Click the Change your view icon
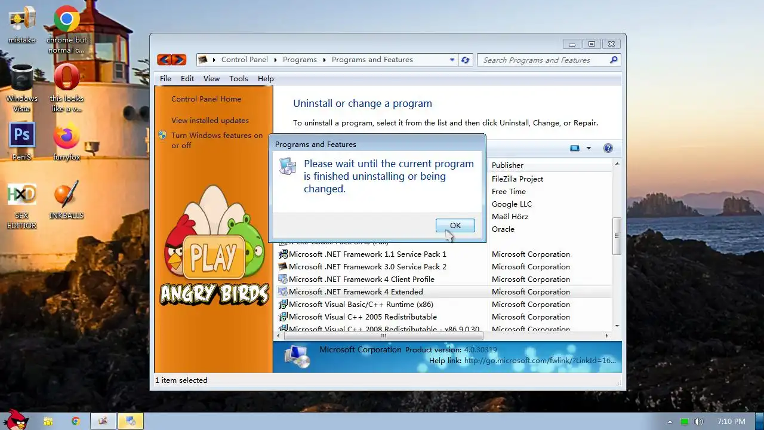Image resolution: width=764 pixels, height=430 pixels. coord(575,148)
